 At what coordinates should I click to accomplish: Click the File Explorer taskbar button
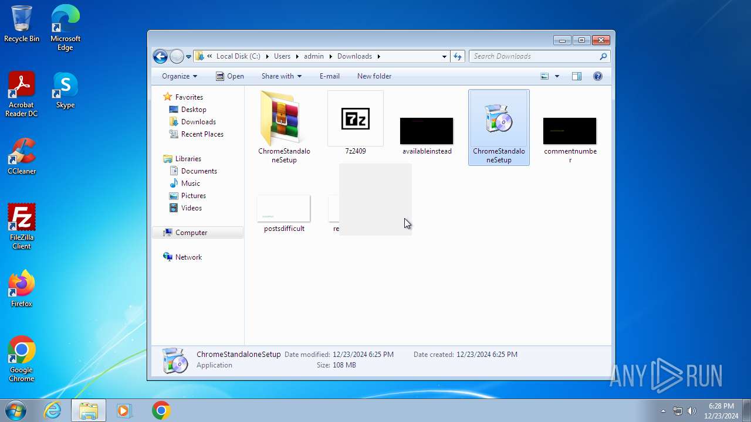(89, 410)
